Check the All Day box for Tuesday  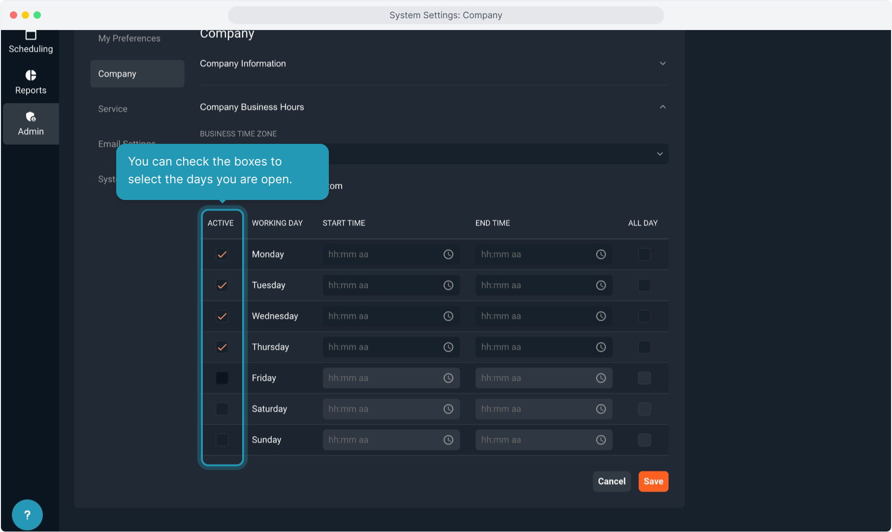644,286
